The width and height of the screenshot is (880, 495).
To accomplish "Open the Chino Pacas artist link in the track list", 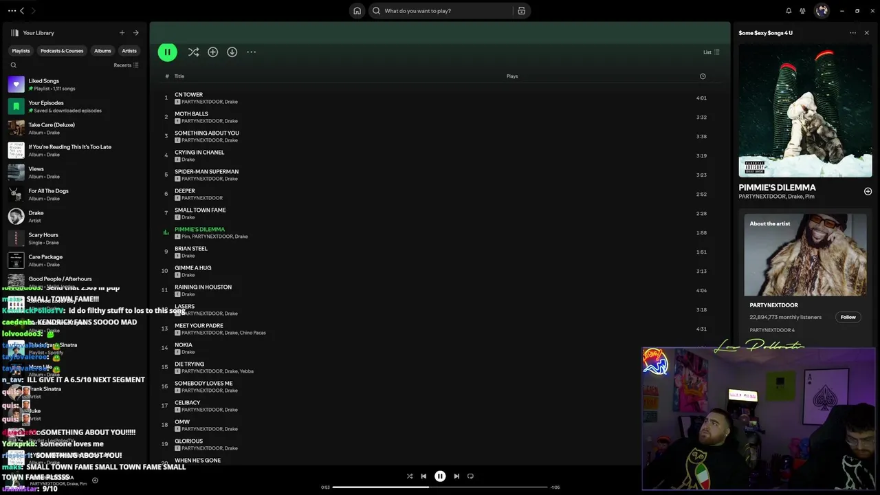I will point(253,333).
